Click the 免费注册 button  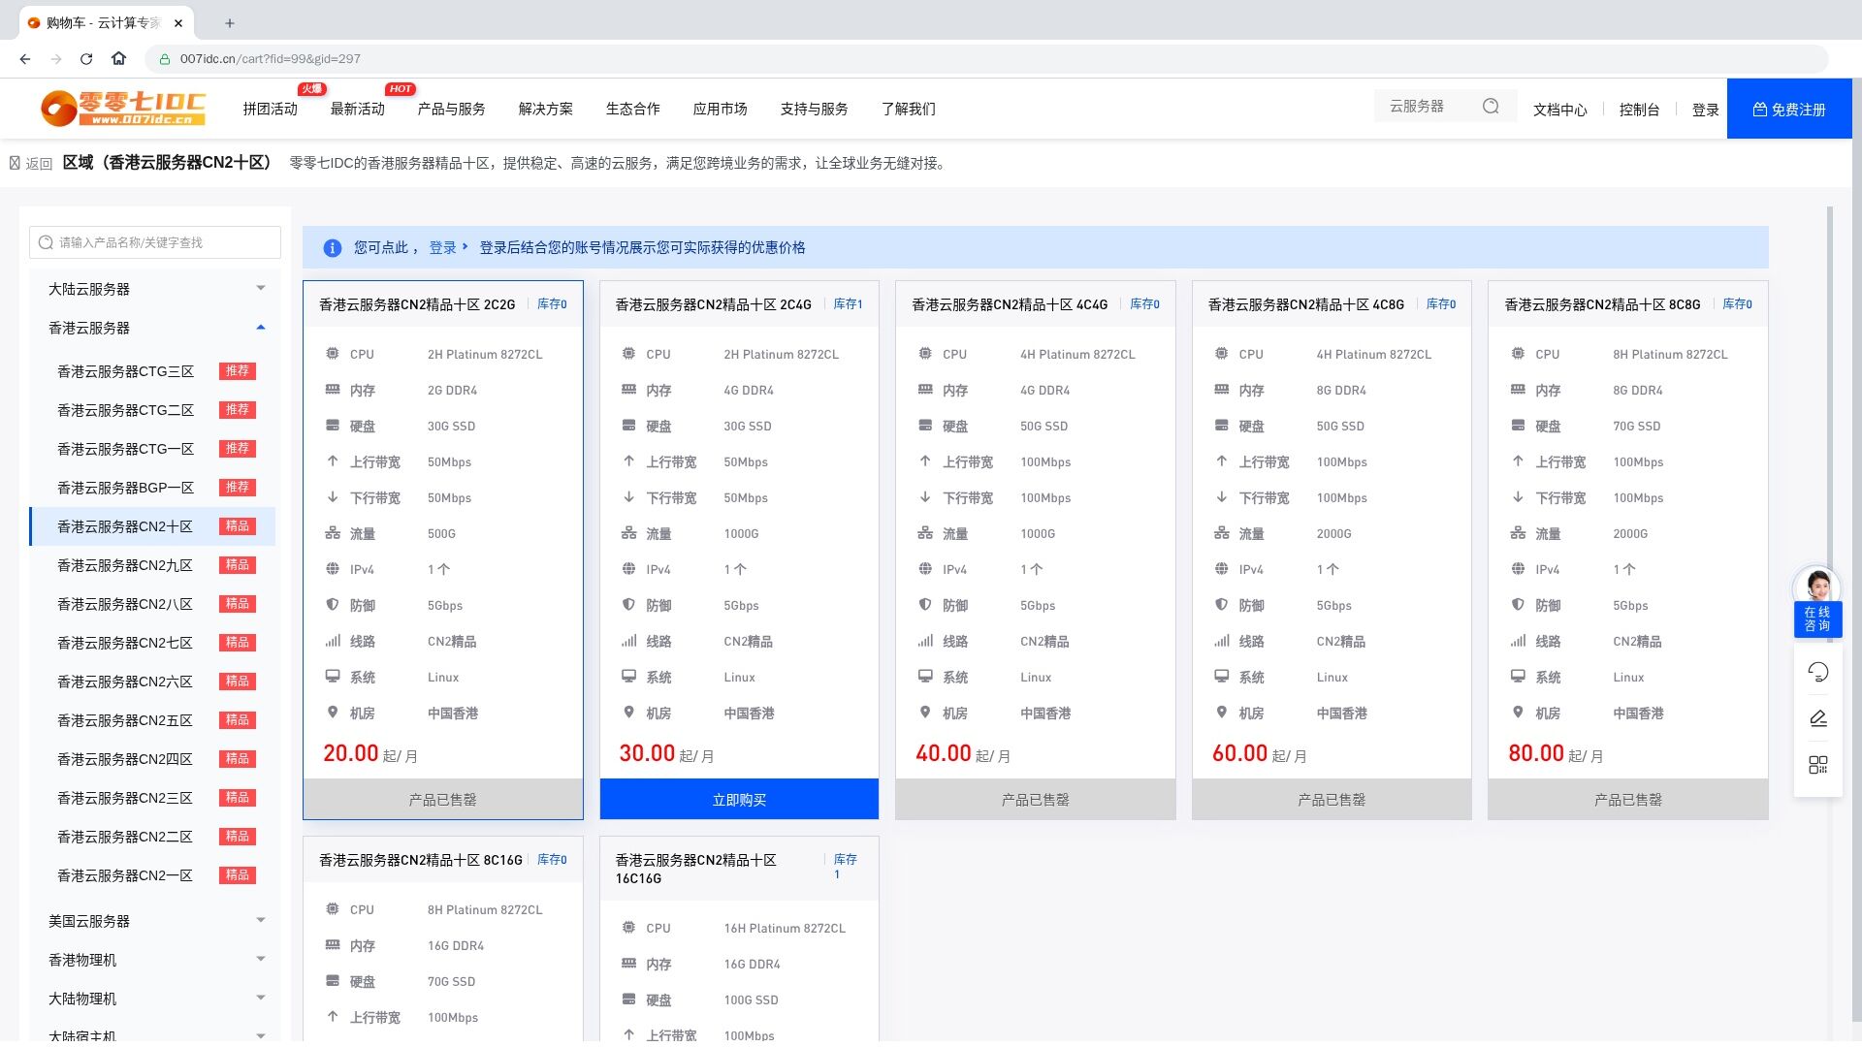point(1789,109)
